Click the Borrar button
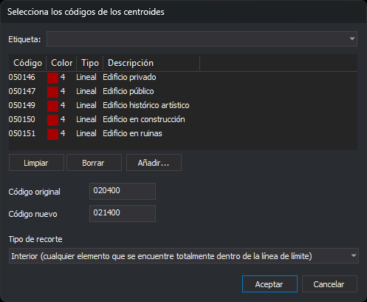This screenshot has height=302, width=367. pyautogui.click(x=94, y=163)
